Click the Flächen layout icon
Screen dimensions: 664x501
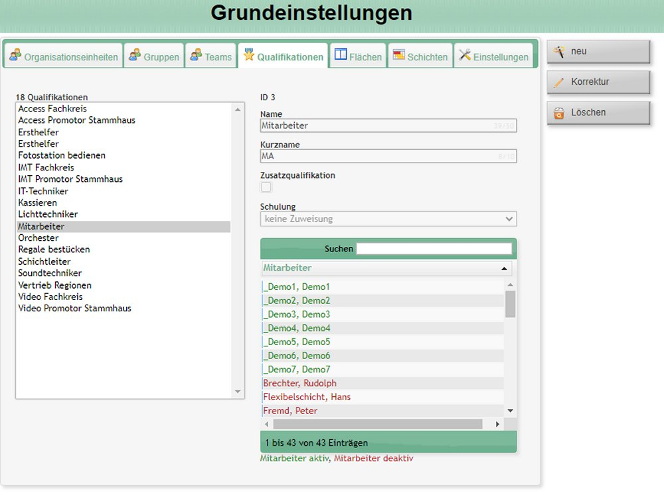341,54
